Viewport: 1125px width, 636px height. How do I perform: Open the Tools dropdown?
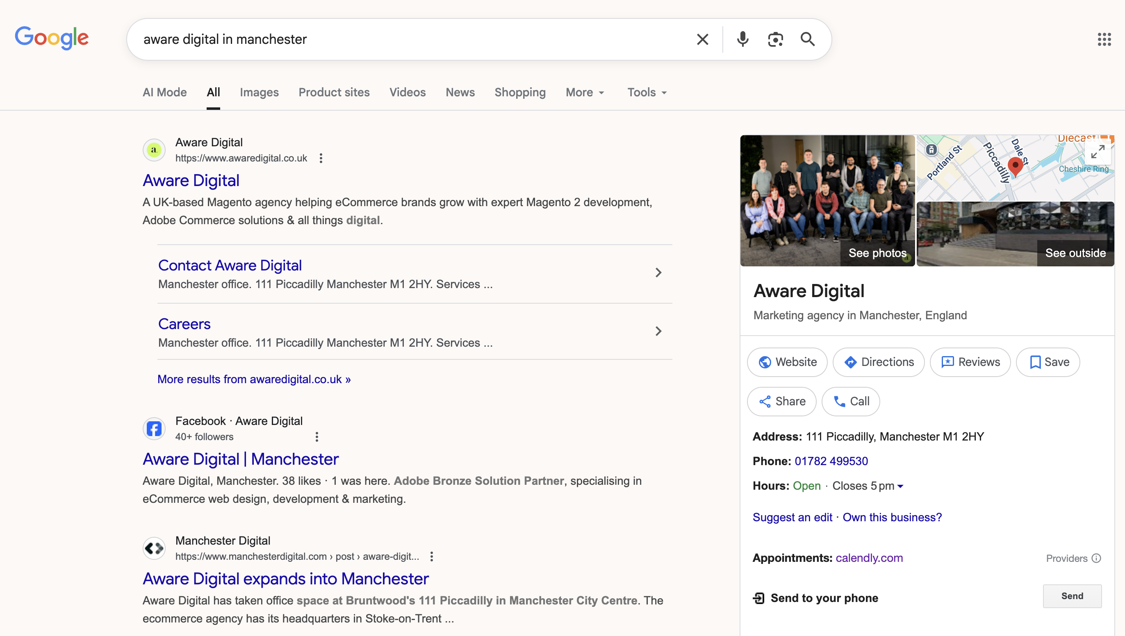click(647, 92)
